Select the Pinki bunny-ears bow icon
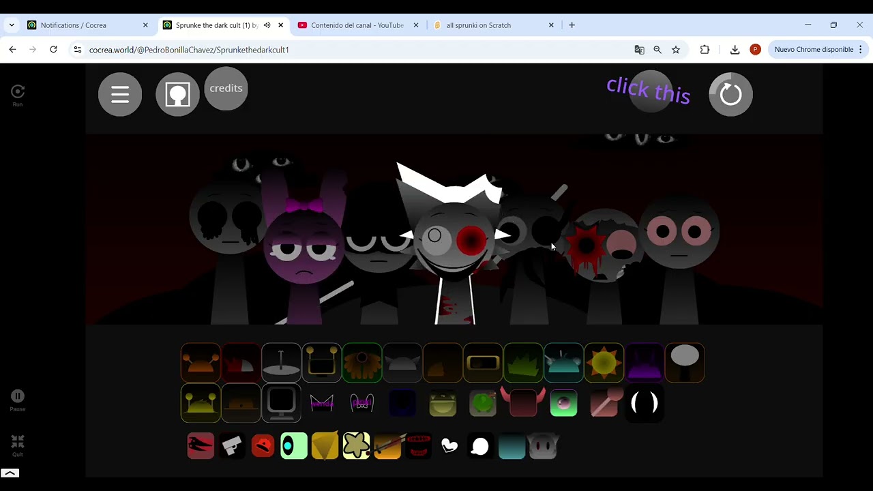 click(x=361, y=403)
